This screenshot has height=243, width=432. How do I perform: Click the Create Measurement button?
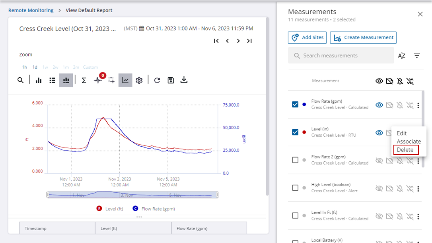click(x=363, y=38)
